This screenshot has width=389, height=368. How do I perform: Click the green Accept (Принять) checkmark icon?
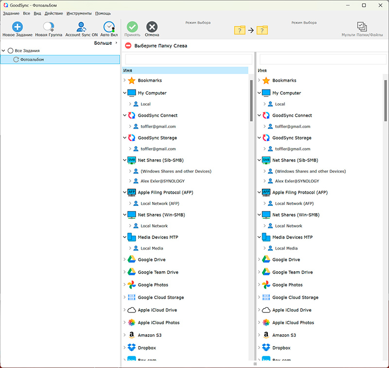pos(132,27)
